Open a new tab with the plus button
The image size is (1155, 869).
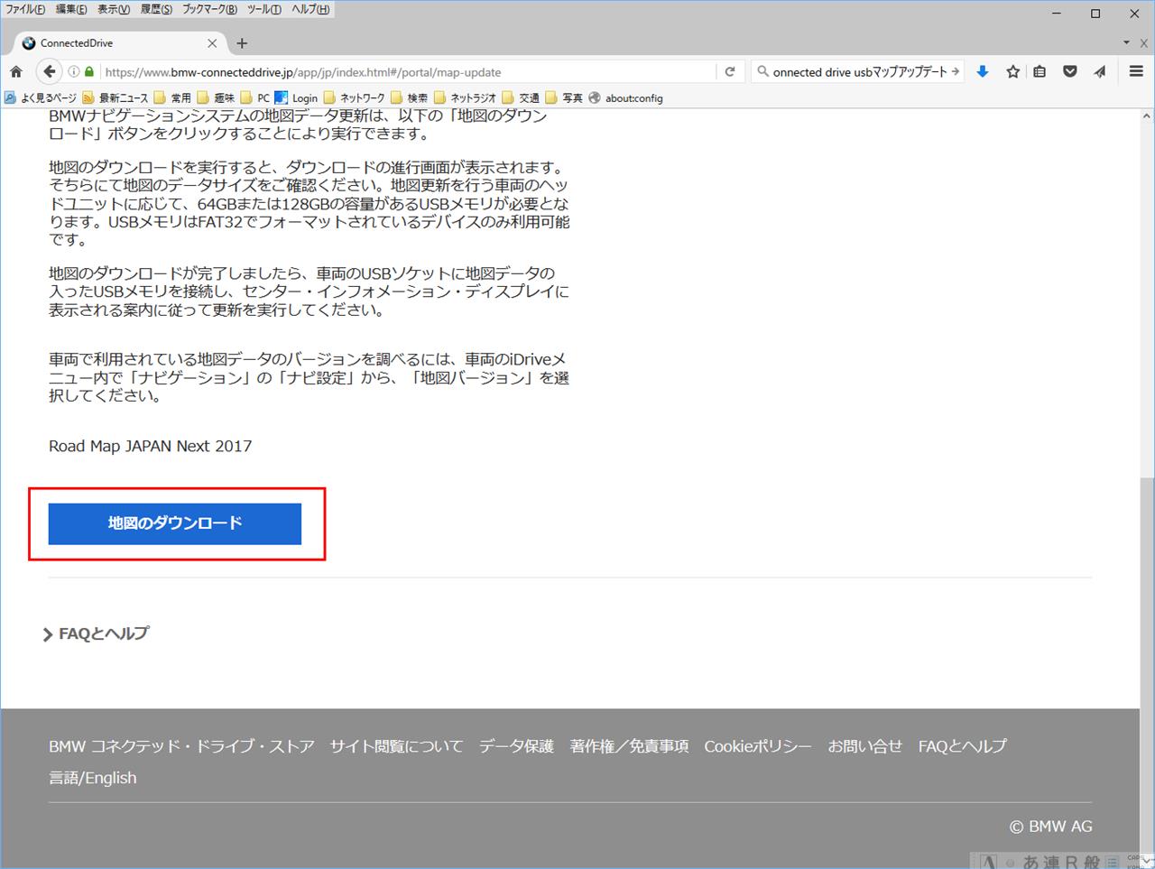click(242, 42)
